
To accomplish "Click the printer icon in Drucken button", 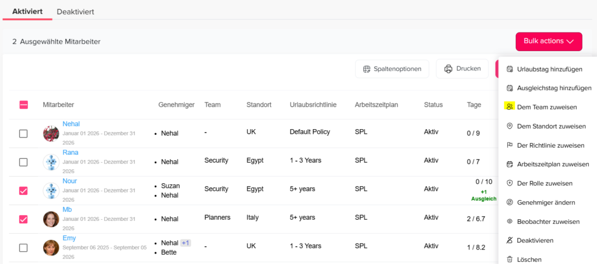I will coord(448,69).
